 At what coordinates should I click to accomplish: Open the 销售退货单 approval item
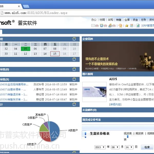14,94
